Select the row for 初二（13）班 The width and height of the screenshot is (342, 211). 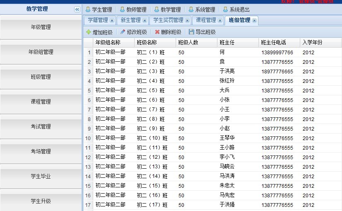(213, 167)
